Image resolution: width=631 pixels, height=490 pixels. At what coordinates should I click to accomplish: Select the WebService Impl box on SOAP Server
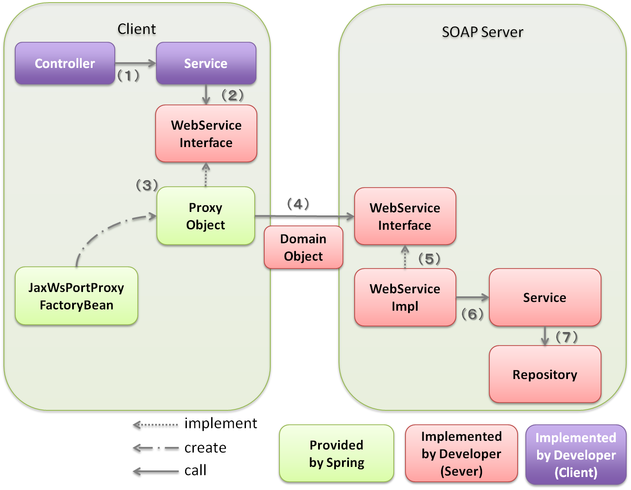click(x=404, y=297)
